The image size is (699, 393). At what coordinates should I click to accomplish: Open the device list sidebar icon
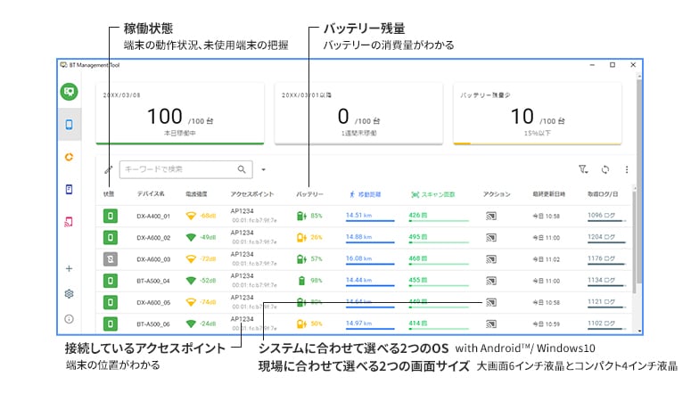pyautogui.click(x=69, y=124)
